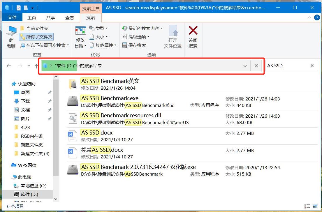Open Other properties dropdown
322x212 pixels.
[x=103, y=45]
